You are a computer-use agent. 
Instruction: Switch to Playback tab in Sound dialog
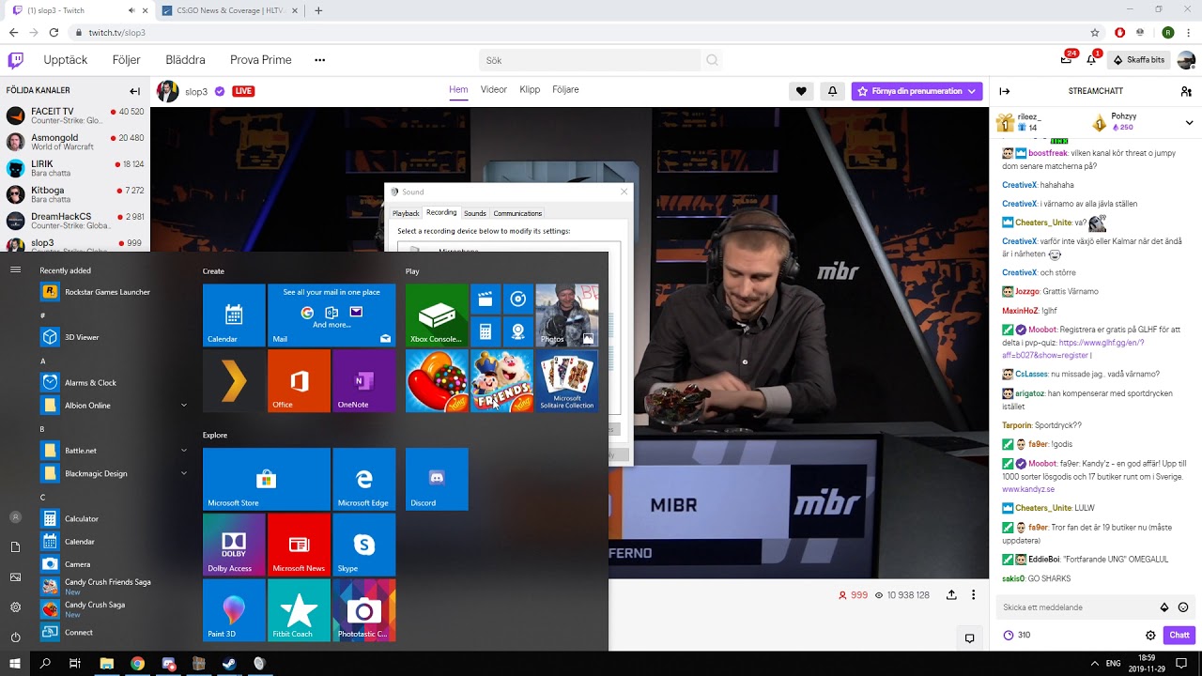[406, 213]
